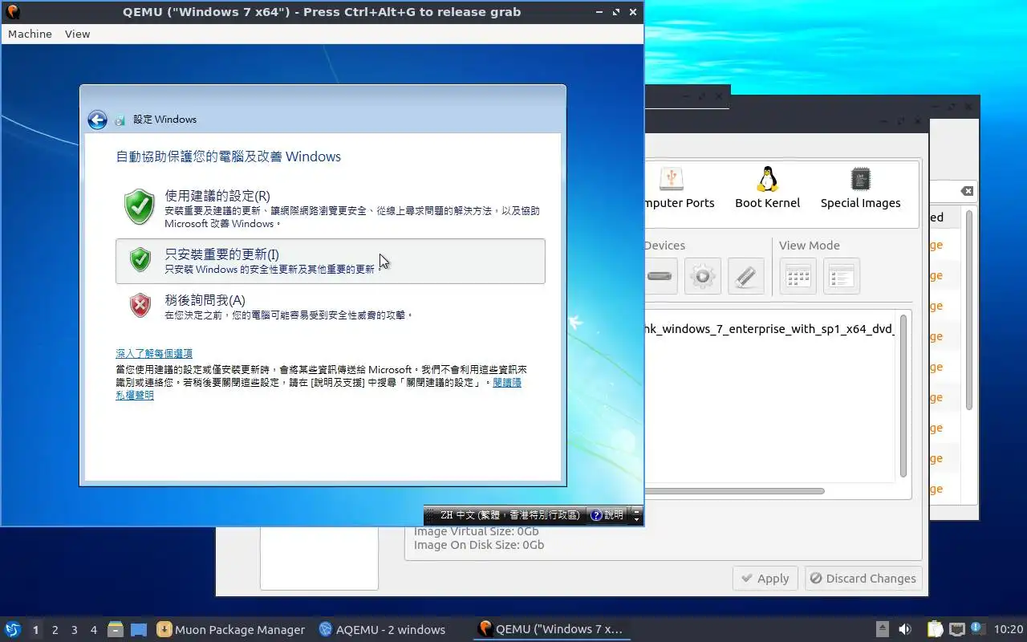Click the hard drive device button in AQEMU
This screenshot has height=642, width=1027.
[x=660, y=276]
